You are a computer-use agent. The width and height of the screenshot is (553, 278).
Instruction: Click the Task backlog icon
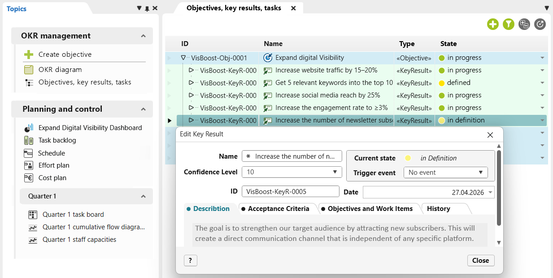tap(29, 140)
